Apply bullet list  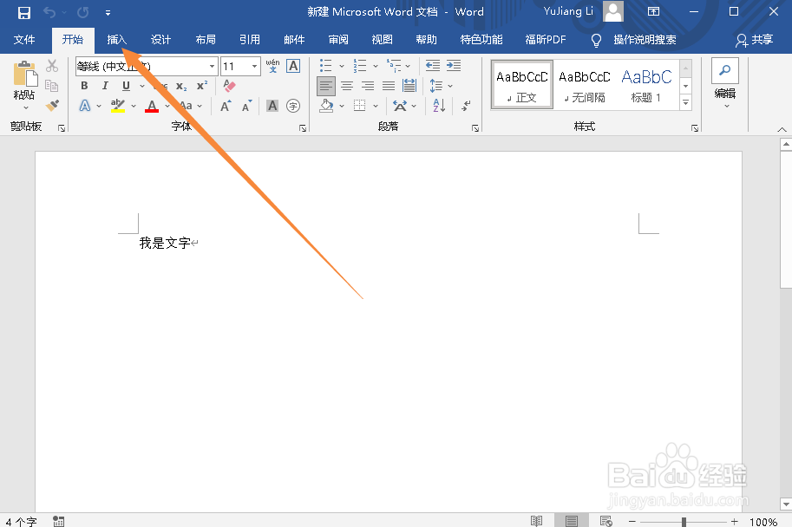click(x=326, y=66)
